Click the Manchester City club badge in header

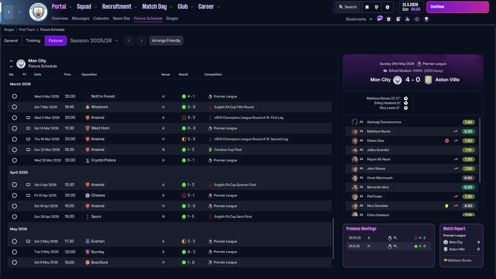click(x=38, y=12)
